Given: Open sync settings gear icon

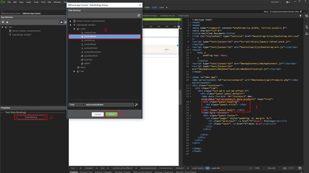Looking at the screenshot, I should [x=288, y=2].
